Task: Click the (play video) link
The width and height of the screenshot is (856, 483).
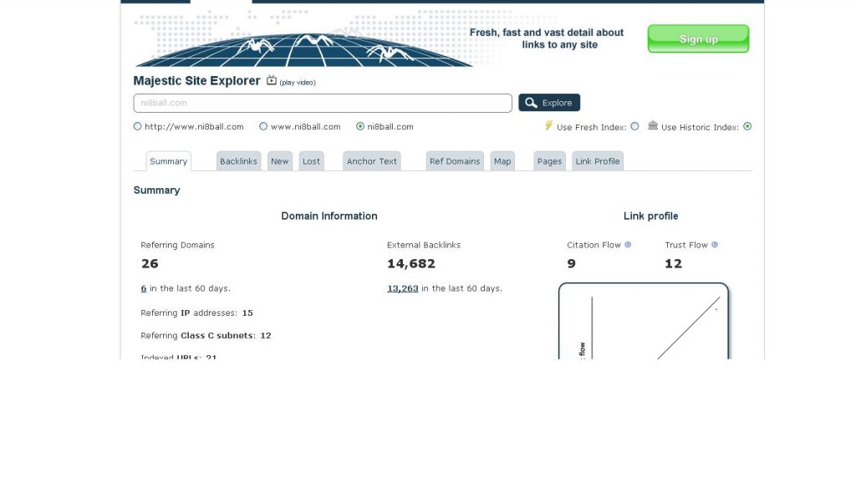Action: pos(298,83)
